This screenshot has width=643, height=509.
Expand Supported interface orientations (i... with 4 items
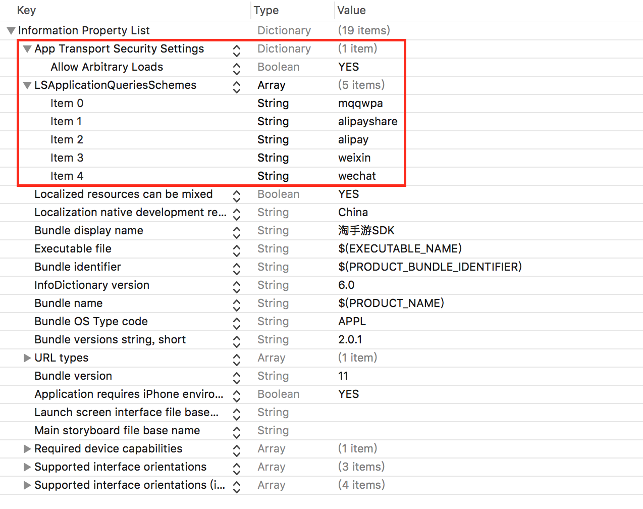[27, 485]
